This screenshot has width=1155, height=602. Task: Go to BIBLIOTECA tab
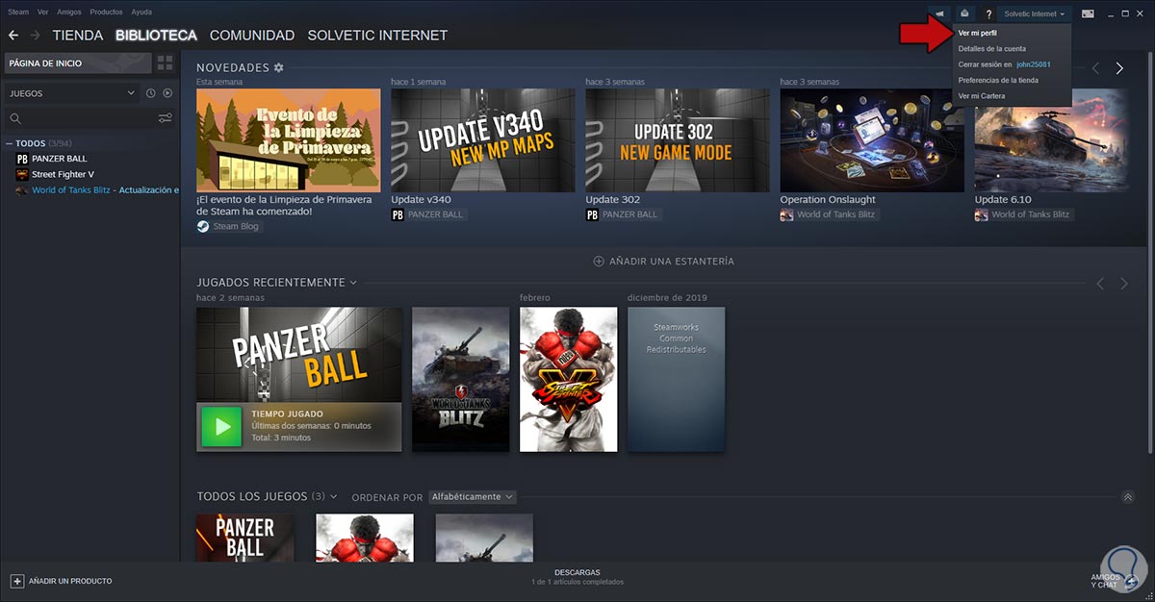click(x=156, y=36)
